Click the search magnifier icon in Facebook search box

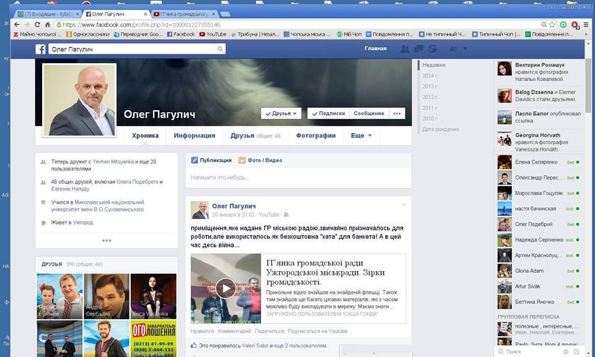pyautogui.click(x=220, y=49)
